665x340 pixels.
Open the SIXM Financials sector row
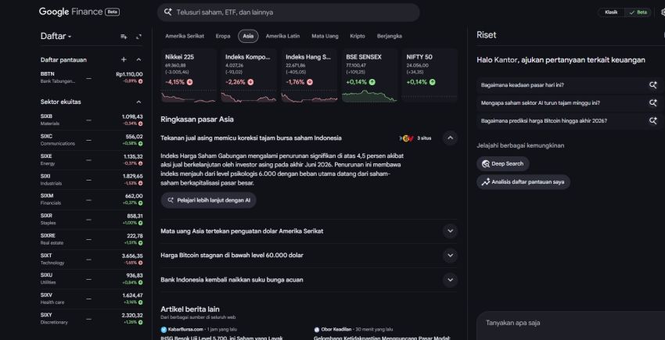pos(92,199)
